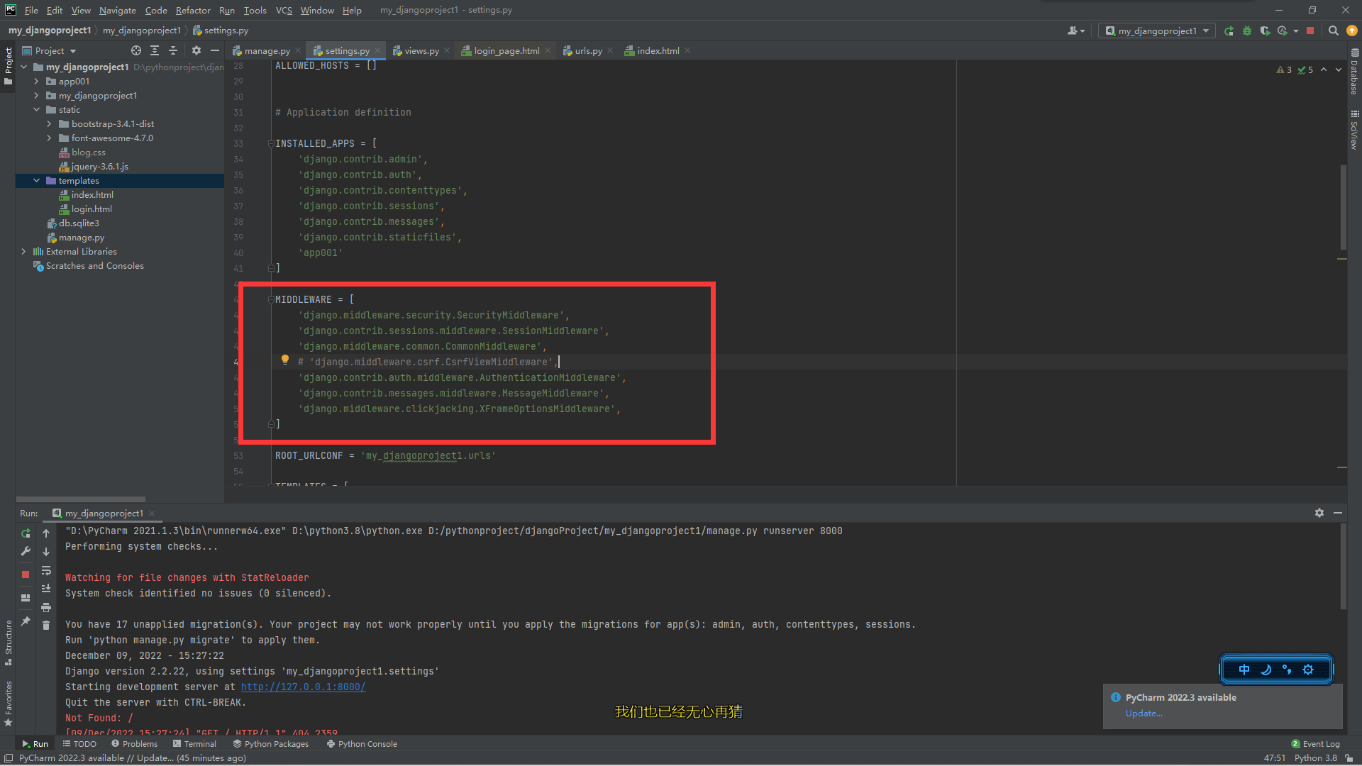Collapse the templates folder
The height and width of the screenshot is (766, 1362).
click(x=37, y=180)
